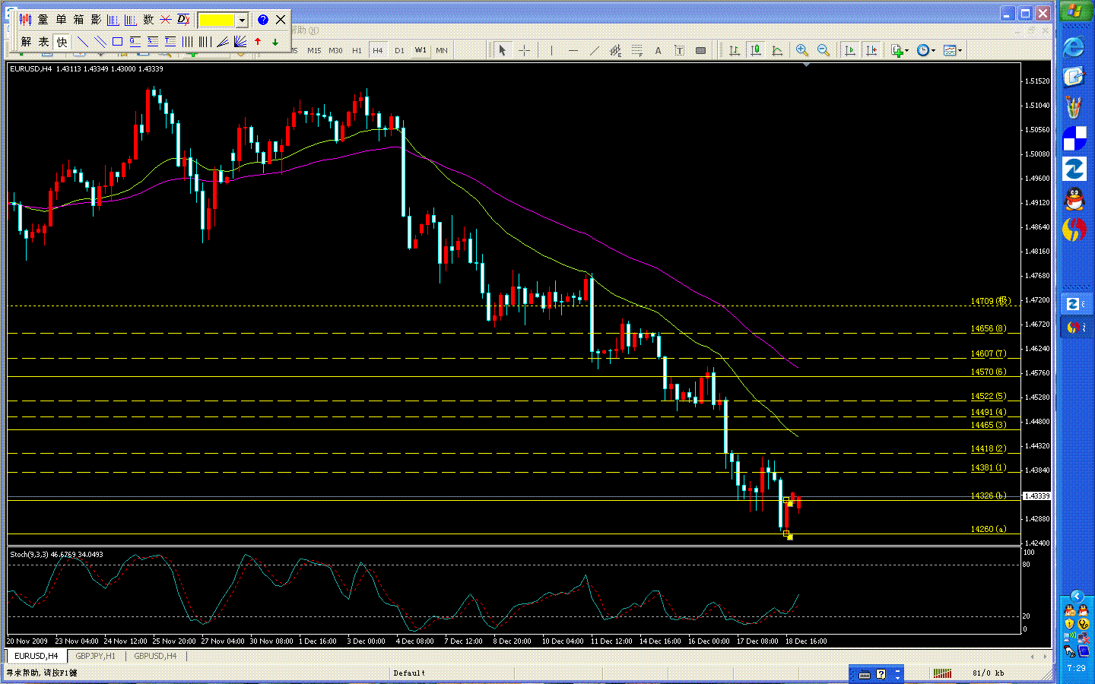
Task: Select the yellow 14260 horizontal line marker
Action: (786, 534)
